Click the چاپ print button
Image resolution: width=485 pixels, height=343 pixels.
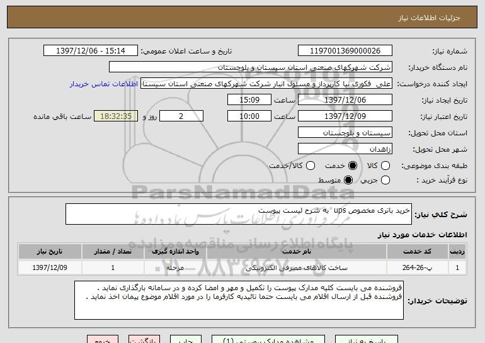coord(186,339)
